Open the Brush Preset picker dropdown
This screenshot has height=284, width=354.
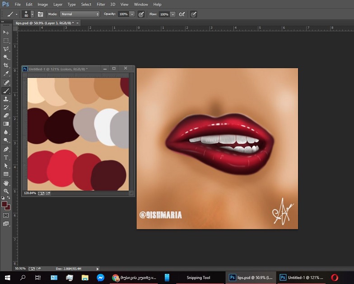[x=33, y=14]
